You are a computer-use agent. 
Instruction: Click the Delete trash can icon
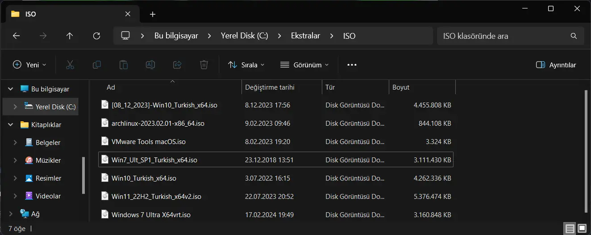(x=204, y=65)
